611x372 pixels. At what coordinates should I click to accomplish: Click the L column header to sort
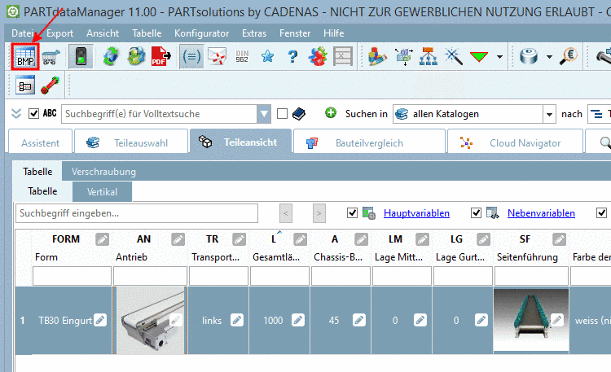click(x=274, y=239)
